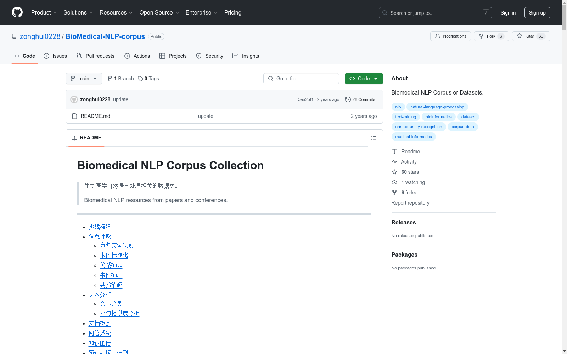This screenshot has width=567, height=354.
Task: Click the Go to file search box
Action: click(301, 79)
